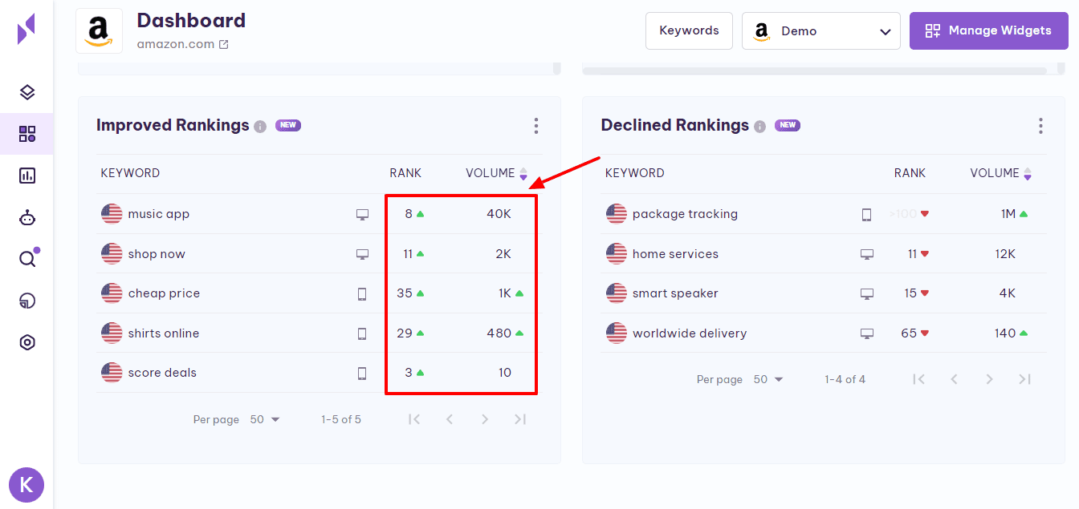1079x509 pixels.
Task: Click the Keywords button
Action: (x=689, y=31)
